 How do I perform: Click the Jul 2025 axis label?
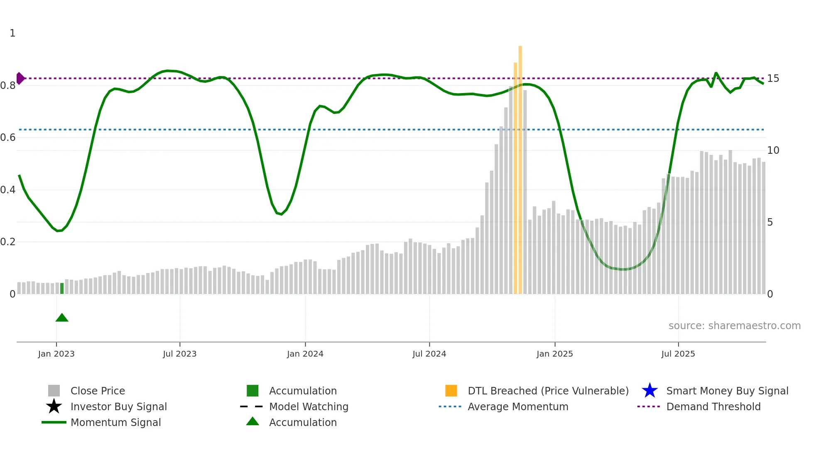678,354
